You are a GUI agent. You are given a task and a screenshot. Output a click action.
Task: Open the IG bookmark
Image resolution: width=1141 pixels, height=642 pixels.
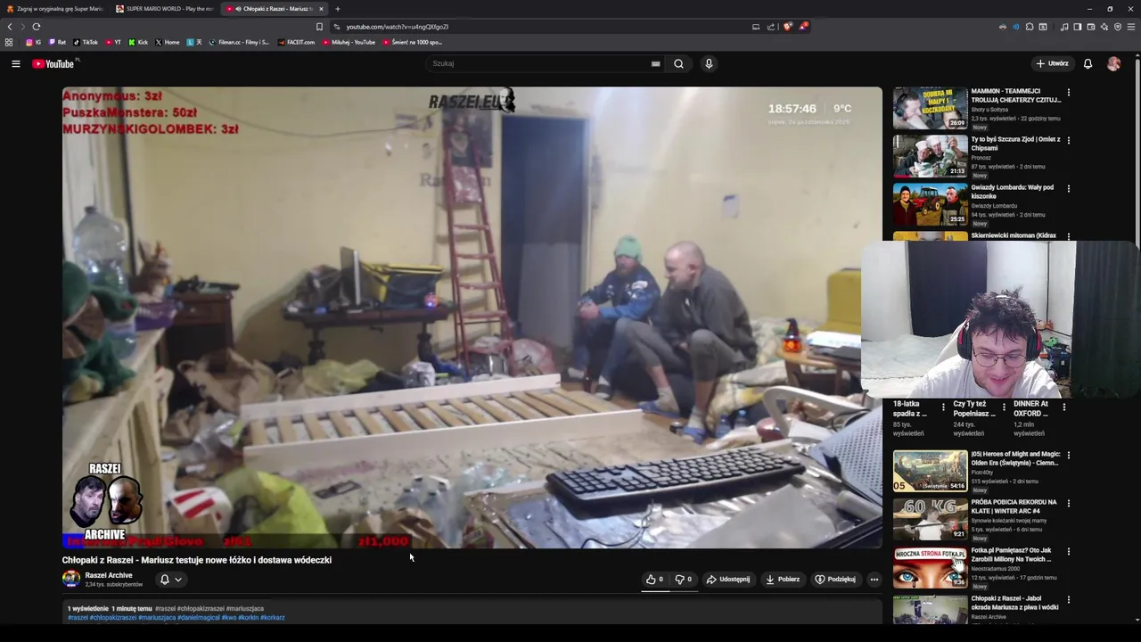pyautogui.click(x=34, y=42)
